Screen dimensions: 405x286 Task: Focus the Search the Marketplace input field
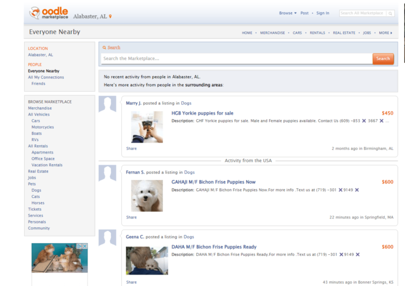coord(236,59)
